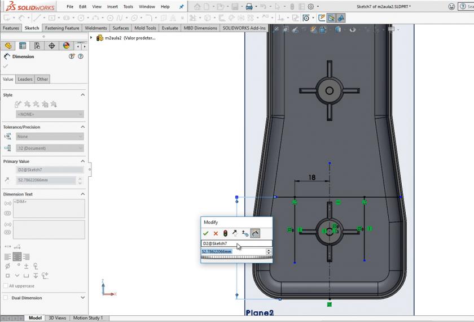Insert the diameter symbol in dimension text
The height and width of the screenshot is (322, 474).
(7, 266)
